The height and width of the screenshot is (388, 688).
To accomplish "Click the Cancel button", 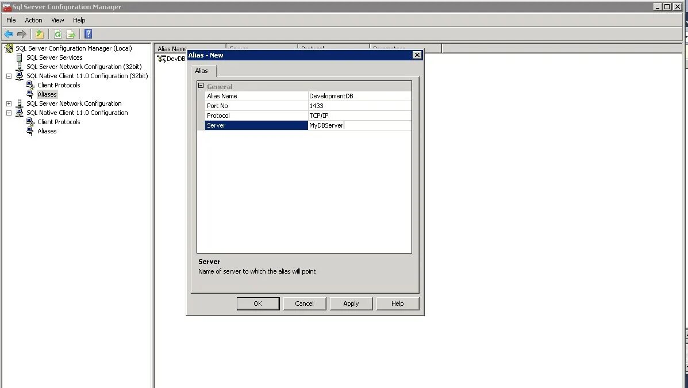I will click(305, 304).
